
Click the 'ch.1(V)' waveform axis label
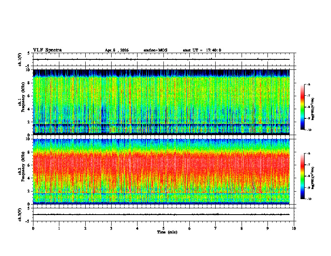pyautogui.click(x=20, y=59)
